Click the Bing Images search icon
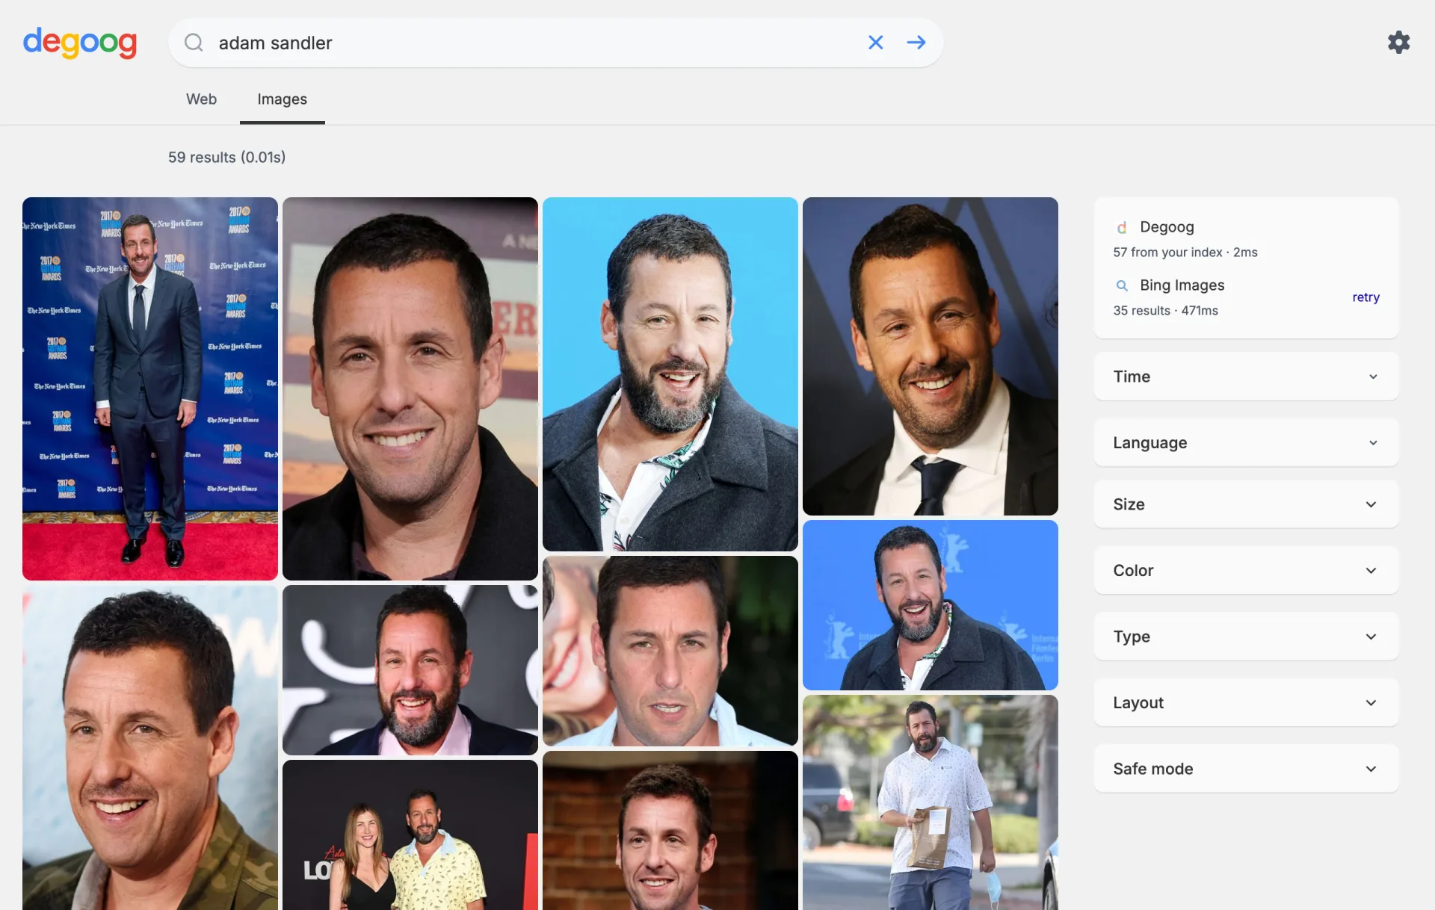 1121,285
